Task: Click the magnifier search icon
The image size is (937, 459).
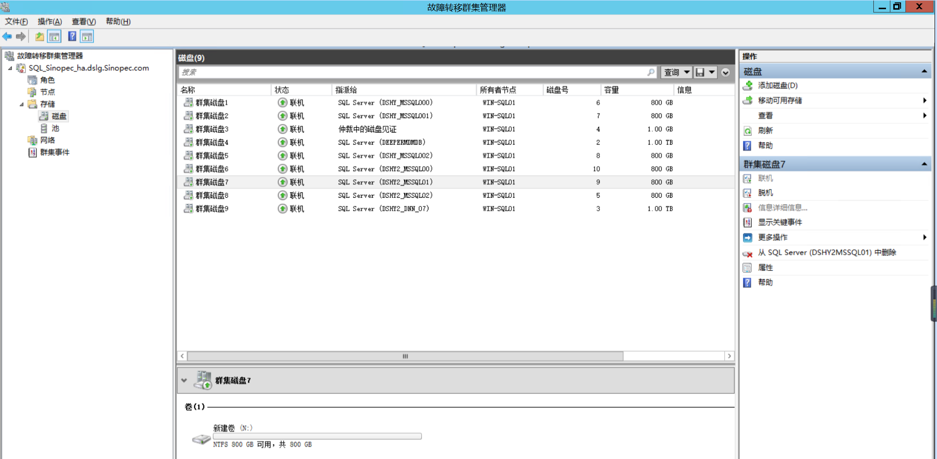Action: [x=651, y=72]
